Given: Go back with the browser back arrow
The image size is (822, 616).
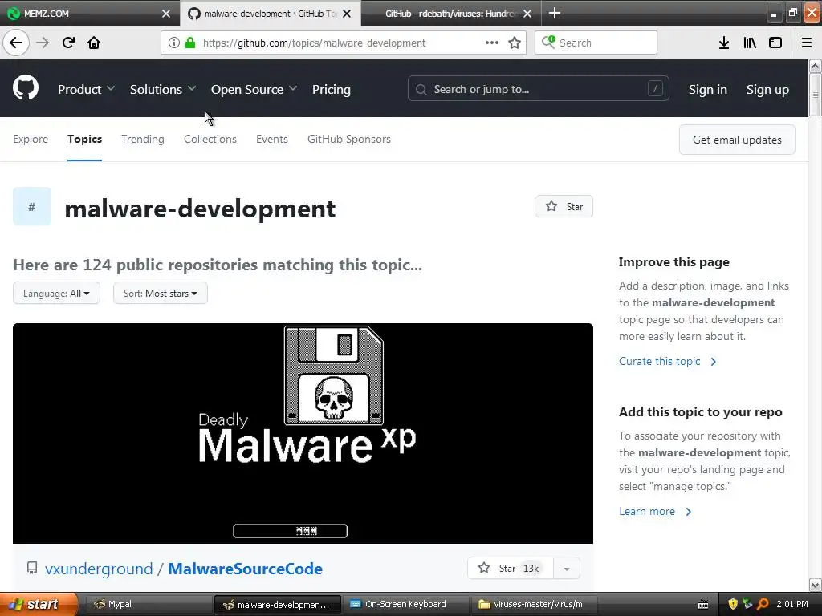Looking at the screenshot, I should (x=16, y=43).
